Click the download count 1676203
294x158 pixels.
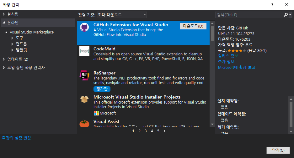click(243, 39)
